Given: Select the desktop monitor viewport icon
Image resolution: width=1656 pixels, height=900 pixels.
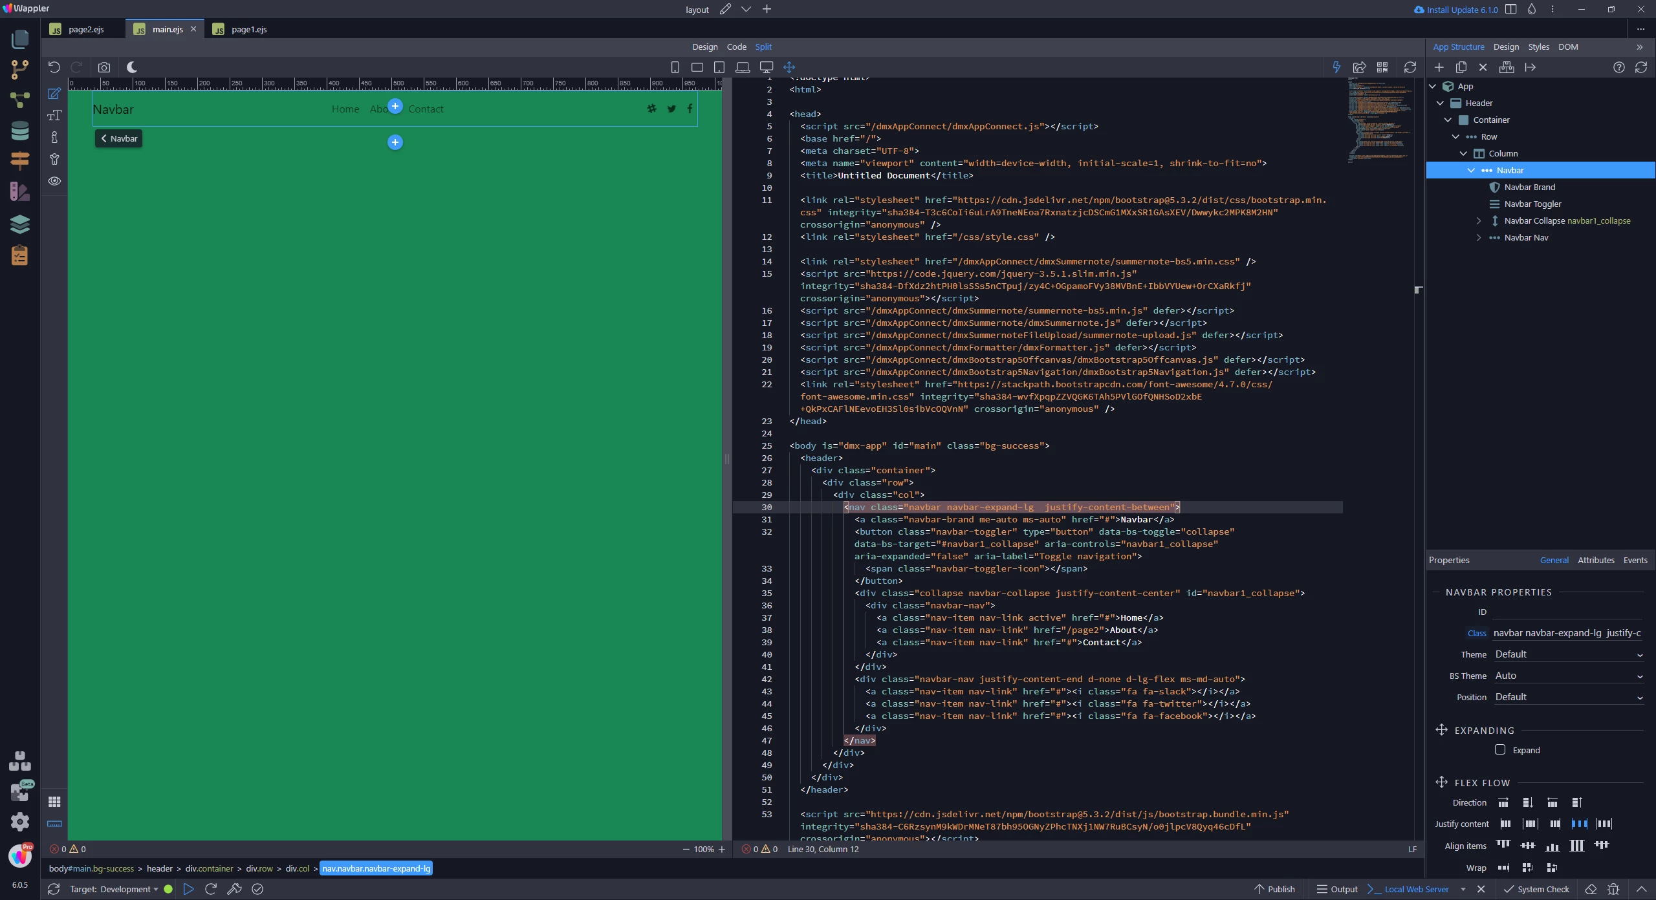Looking at the screenshot, I should [x=767, y=67].
